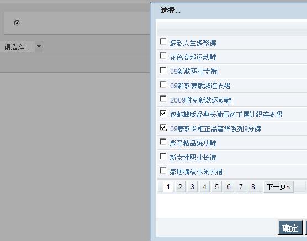Open the 新女性职业长裤 link
307x241 pixels.
(x=193, y=158)
